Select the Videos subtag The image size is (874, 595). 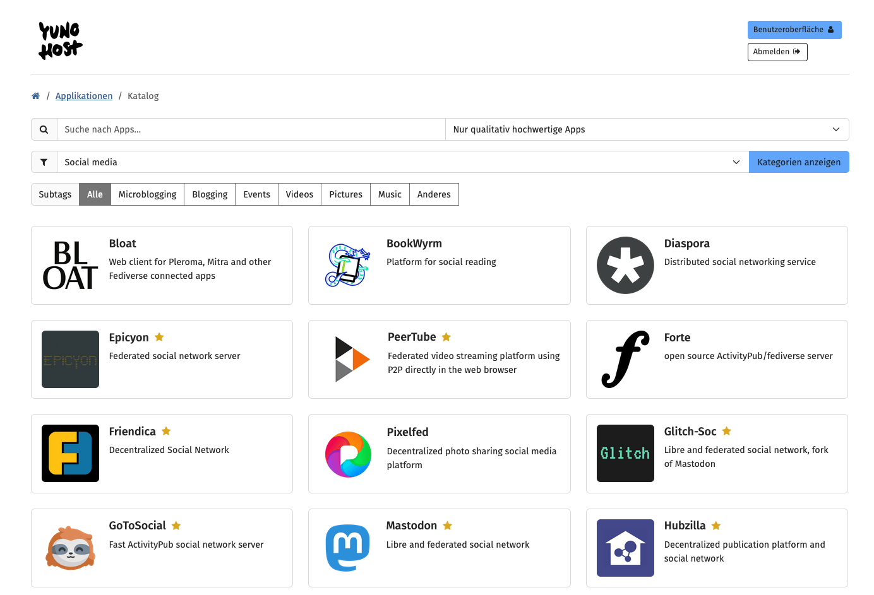(299, 194)
